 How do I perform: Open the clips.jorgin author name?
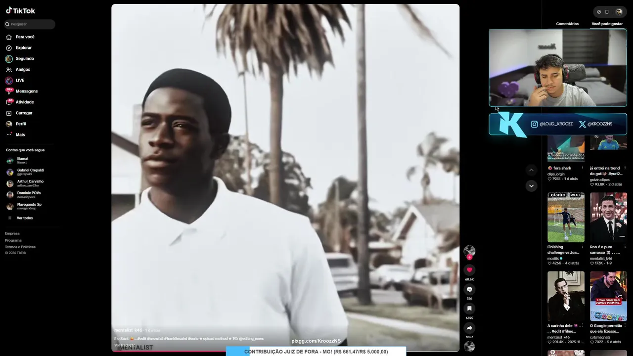(556, 174)
